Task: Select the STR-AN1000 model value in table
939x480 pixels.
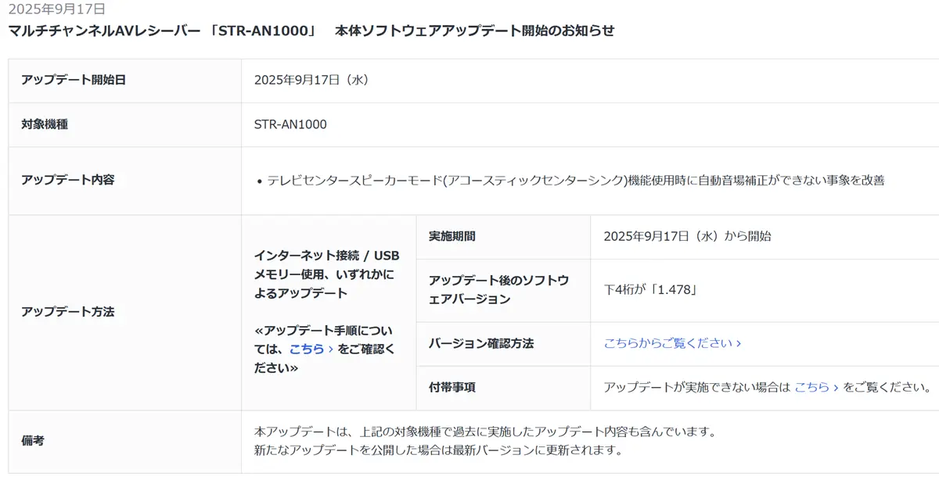Action: [x=290, y=124]
